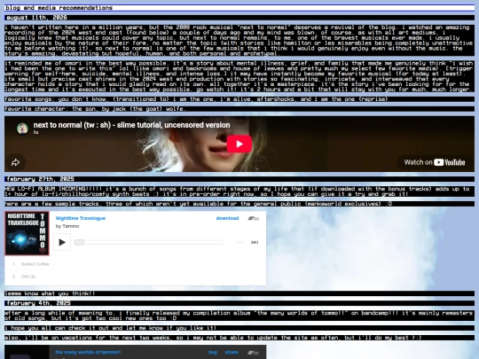The image size is (479, 359).
Task: Open 'next to normal (tw : sh)' video title
Action: pyautogui.click(x=131, y=125)
